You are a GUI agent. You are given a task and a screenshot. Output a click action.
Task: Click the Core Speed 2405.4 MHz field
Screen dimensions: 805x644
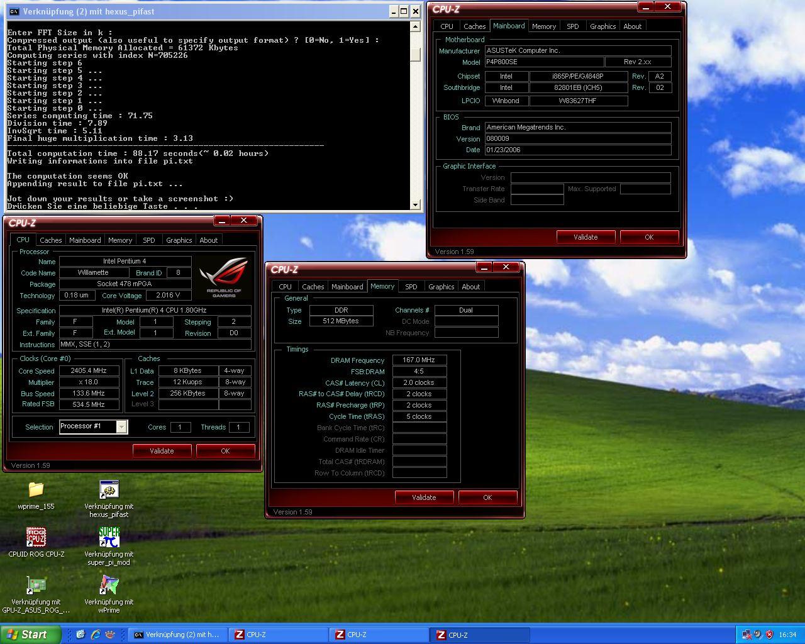pos(89,371)
